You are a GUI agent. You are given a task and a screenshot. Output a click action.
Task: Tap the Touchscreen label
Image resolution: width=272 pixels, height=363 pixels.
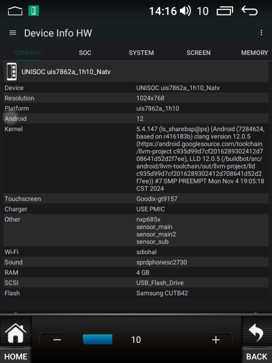point(23,199)
